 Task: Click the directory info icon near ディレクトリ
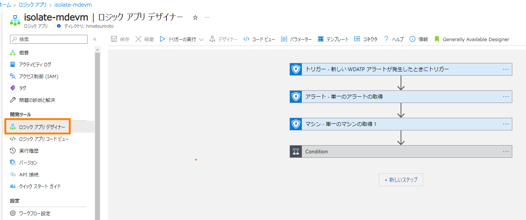pyautogui.click(x=59, y=26)
